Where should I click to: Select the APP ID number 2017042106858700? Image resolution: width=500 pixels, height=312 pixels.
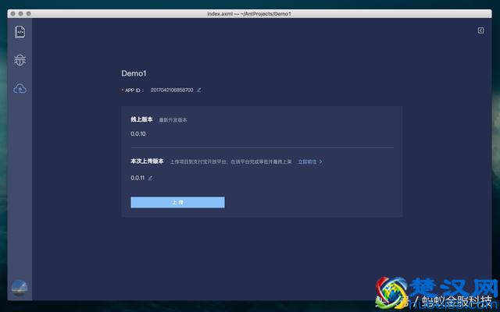[x=172, y=90]
